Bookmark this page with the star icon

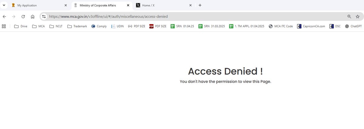click(358, 16)
